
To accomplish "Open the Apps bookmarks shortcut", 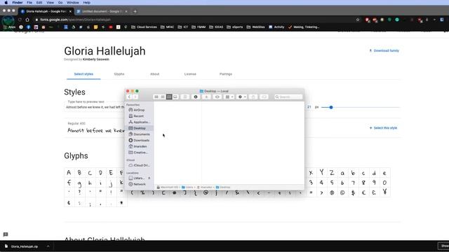I will (x=9, y=27).
